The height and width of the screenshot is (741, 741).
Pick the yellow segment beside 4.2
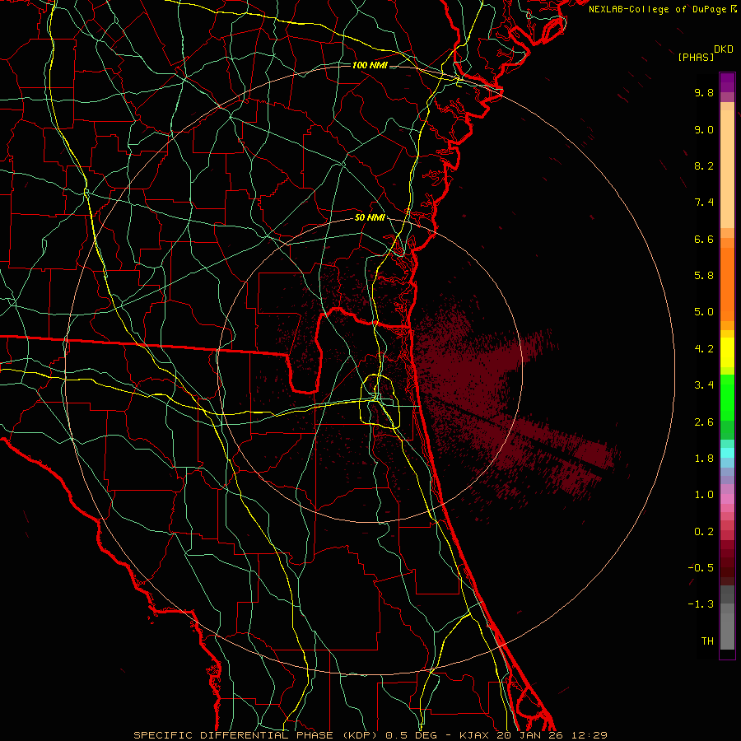tap(727, 352)
